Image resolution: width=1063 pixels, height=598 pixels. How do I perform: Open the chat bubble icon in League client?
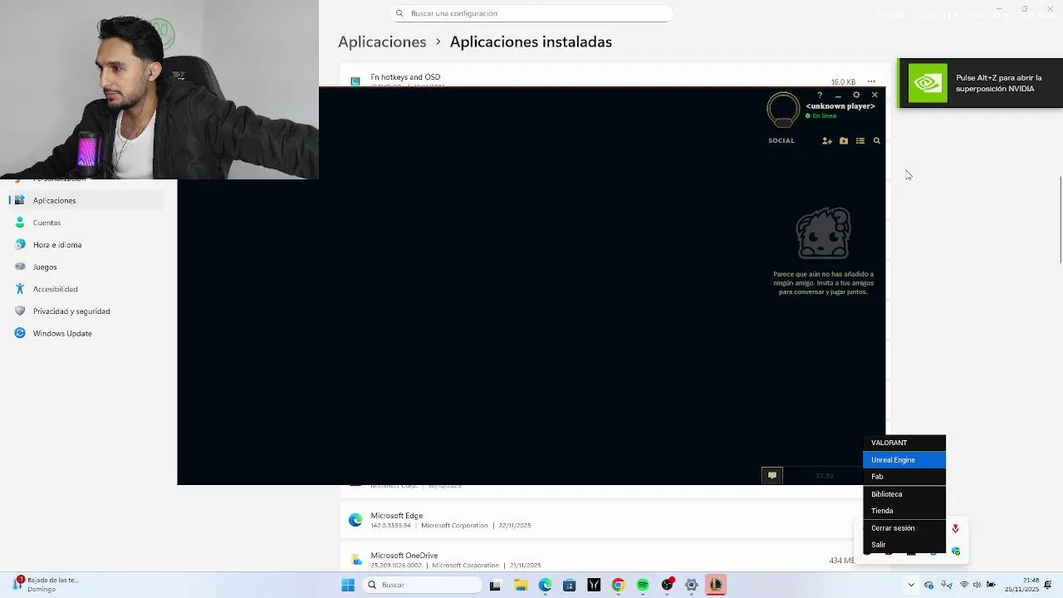(772, 476)
